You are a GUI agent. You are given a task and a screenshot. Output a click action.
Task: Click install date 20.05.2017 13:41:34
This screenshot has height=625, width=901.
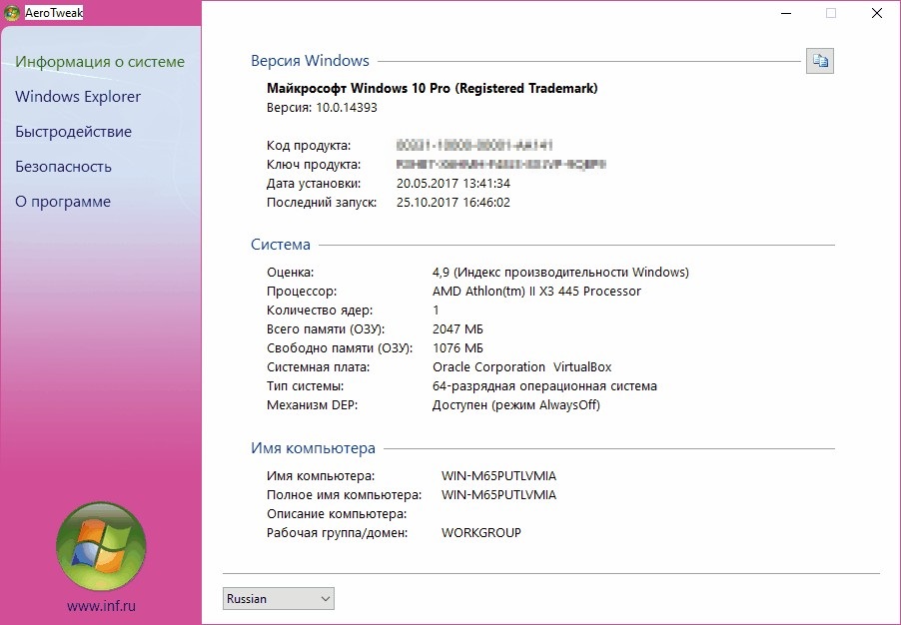point(453,184)
